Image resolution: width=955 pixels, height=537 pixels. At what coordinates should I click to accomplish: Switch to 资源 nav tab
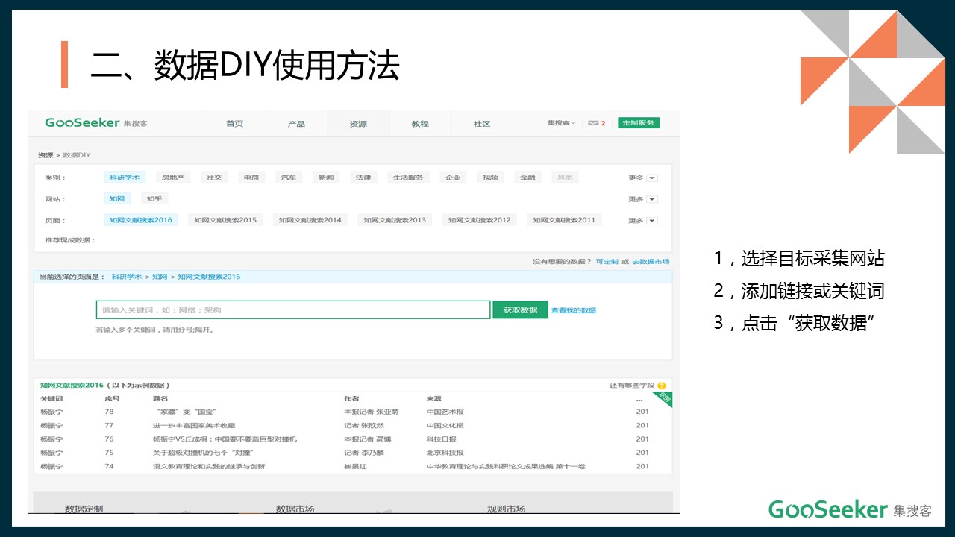359,124
